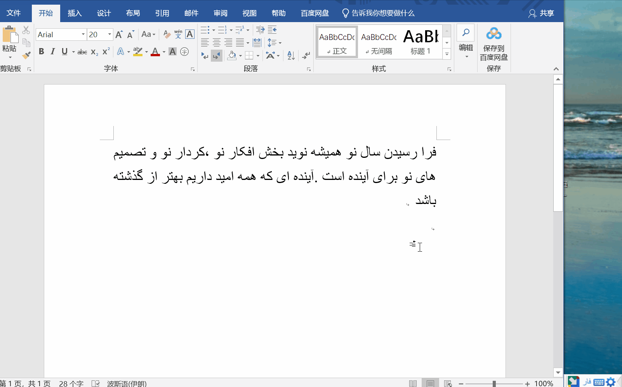This screenshot has height=387, width=622.
Task: Expand underline style dropdown arrow
Action: [x=73, y=52]
